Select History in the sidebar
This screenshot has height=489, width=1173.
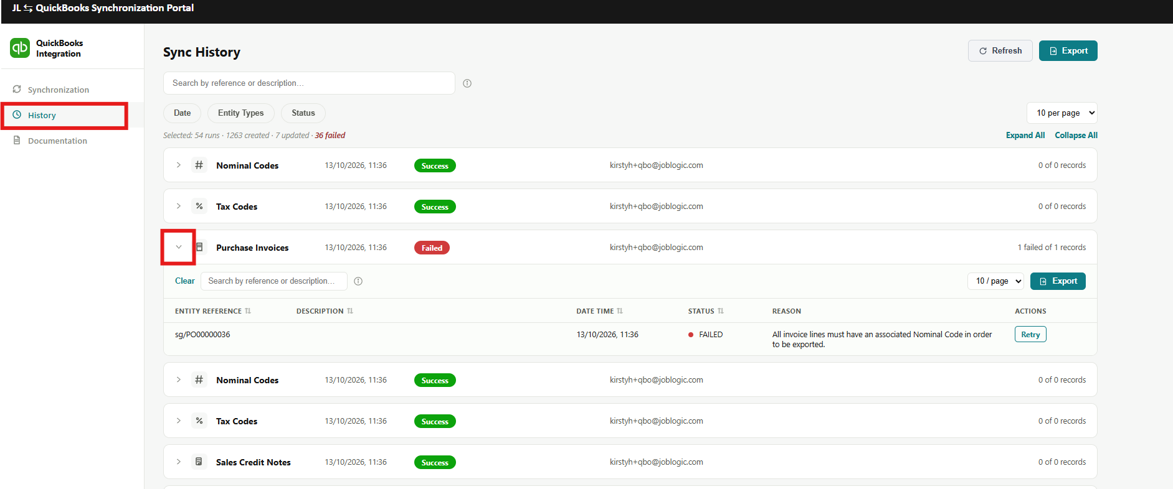tap(42, 115)
